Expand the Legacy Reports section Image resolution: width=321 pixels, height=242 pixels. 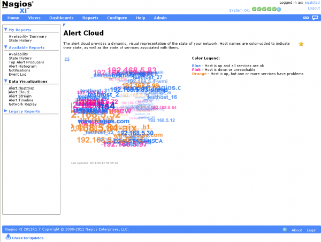pos(5,111)
